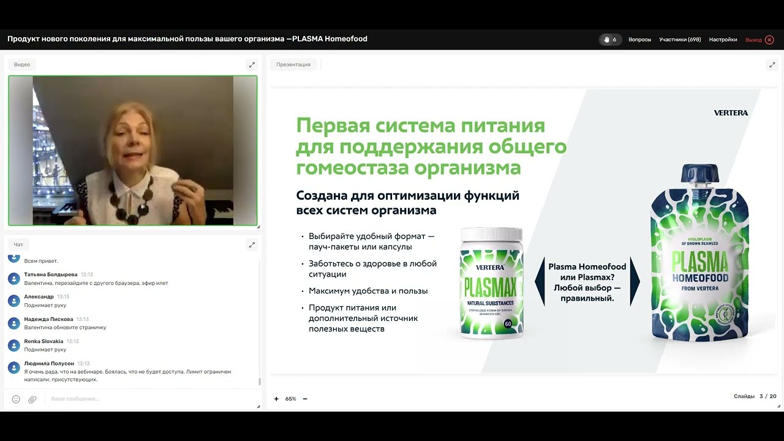Image resolution: width=784 pixels, height=441 pixels.
Task: Select the Видео panel tab
Action: (22, 64)
